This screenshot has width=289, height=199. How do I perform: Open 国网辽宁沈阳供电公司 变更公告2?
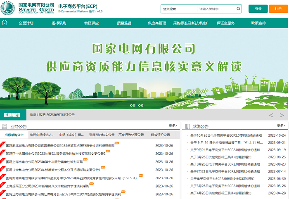(56, 154)
